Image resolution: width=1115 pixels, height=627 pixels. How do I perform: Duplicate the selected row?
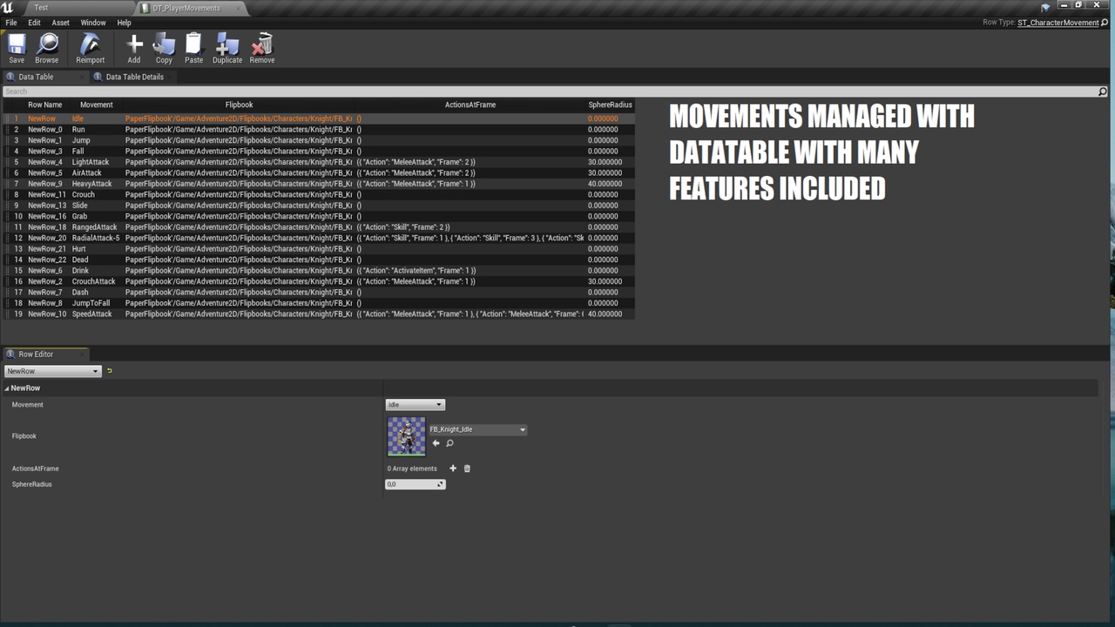pyautogui.click(x=227, y=48)
